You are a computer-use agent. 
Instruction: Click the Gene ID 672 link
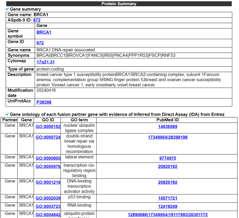(40, 43)
